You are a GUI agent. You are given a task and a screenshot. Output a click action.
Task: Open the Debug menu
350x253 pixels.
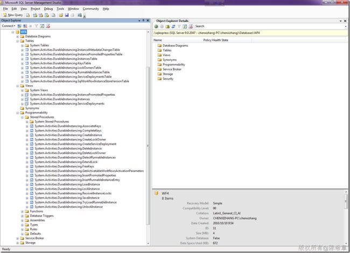[48, 9]
